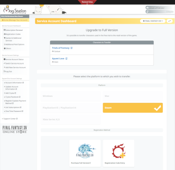Click the Subscription Renewal card icon
The image size is (175, 170).
coord(5,30)
